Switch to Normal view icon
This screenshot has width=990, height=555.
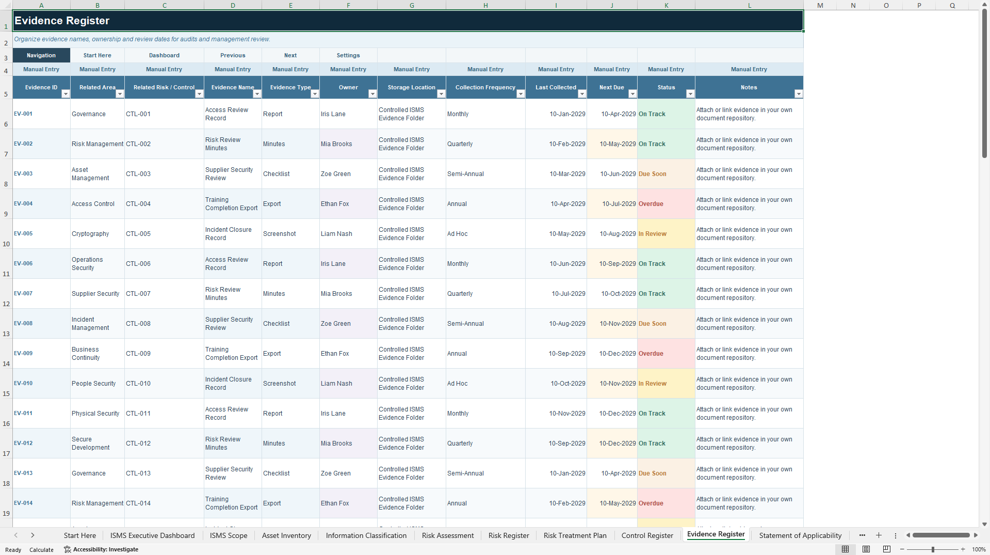click(845, 549)
